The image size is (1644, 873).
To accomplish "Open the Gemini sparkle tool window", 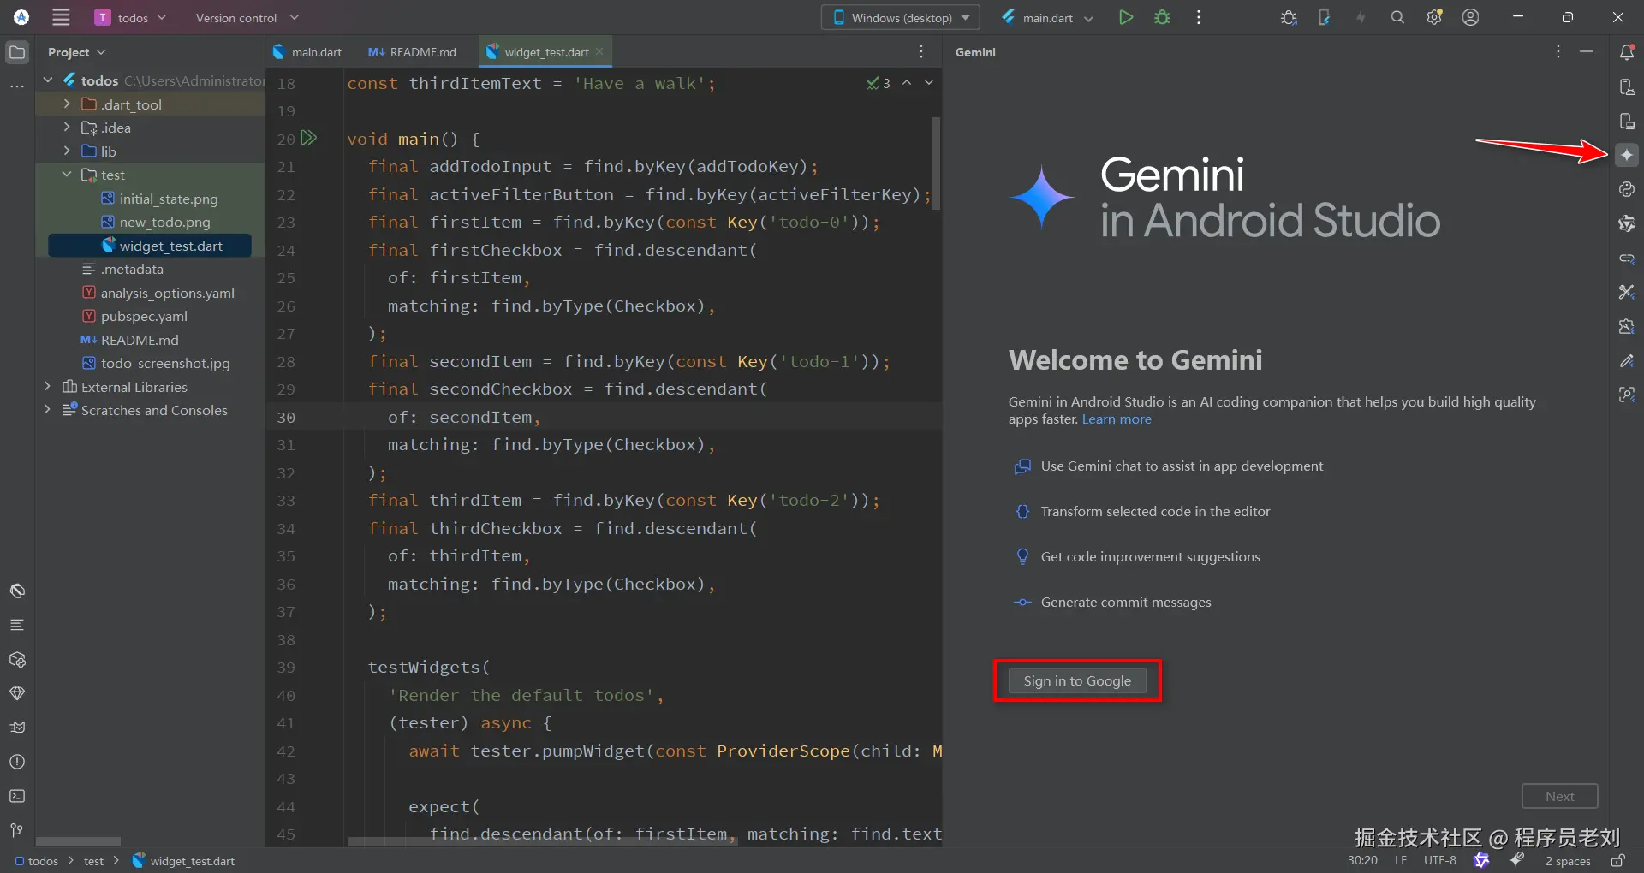I will (1627, 155).
